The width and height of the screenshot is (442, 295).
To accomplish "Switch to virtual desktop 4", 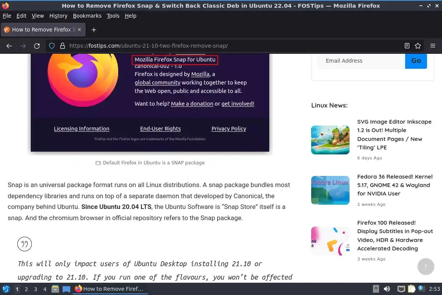I will pos(45,289).
